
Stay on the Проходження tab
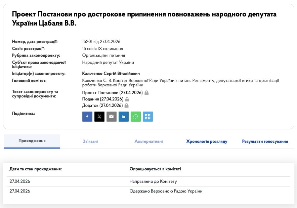click(x=32, y=141)
